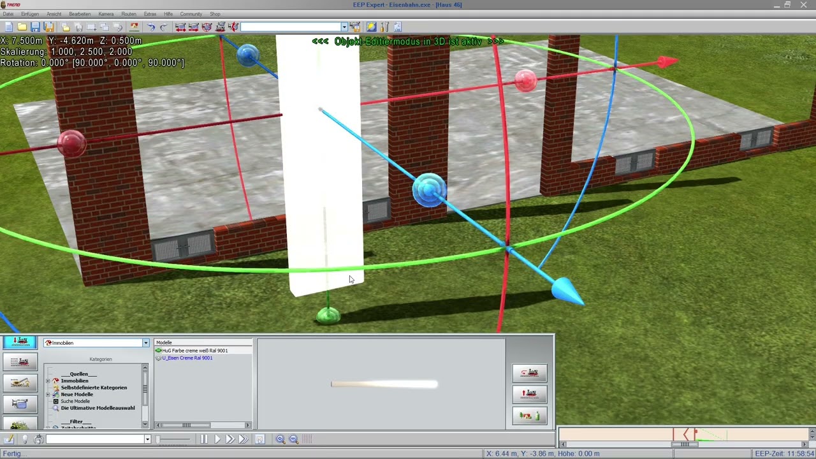
Task: Click the paste icon in the toolbar
Action: [x=78, y=27]
